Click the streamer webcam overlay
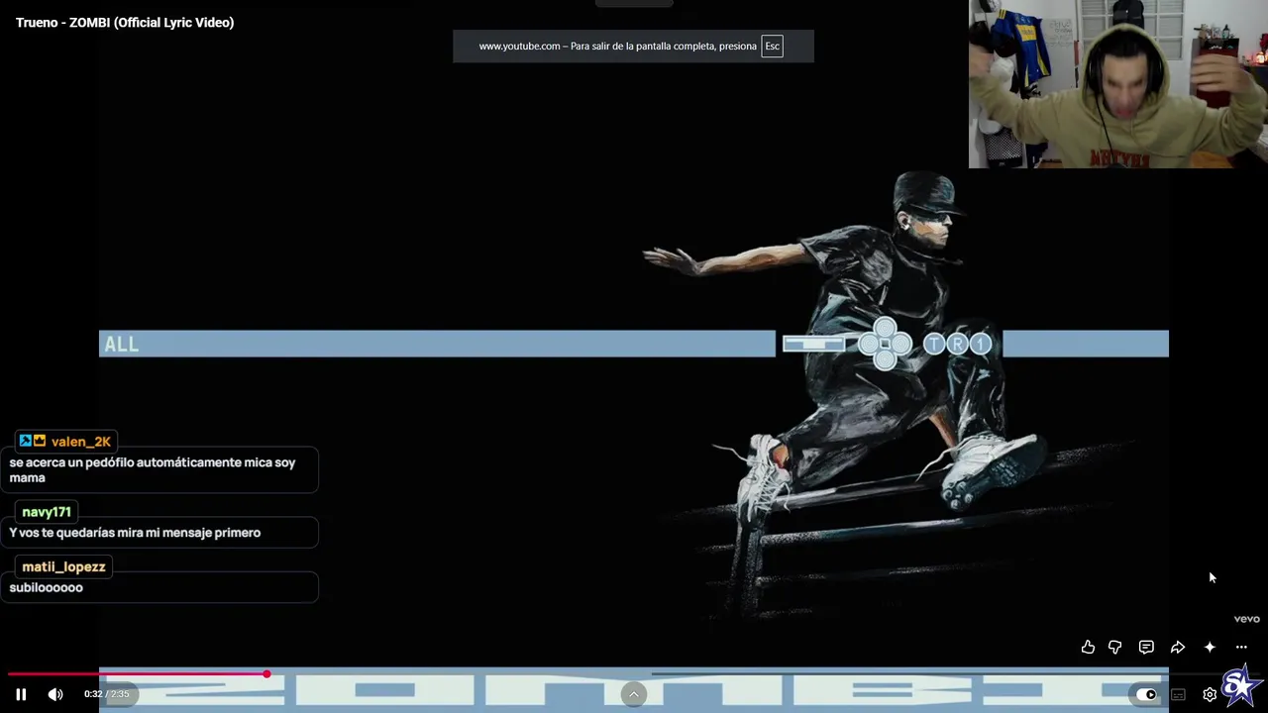Viewport: 1268px width, 713px height. click(x=1117, y=84)
